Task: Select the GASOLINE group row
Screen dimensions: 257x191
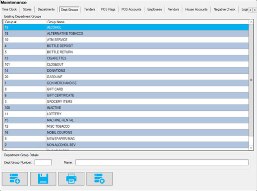Action: pyautogui.click(x=126, y=77)
